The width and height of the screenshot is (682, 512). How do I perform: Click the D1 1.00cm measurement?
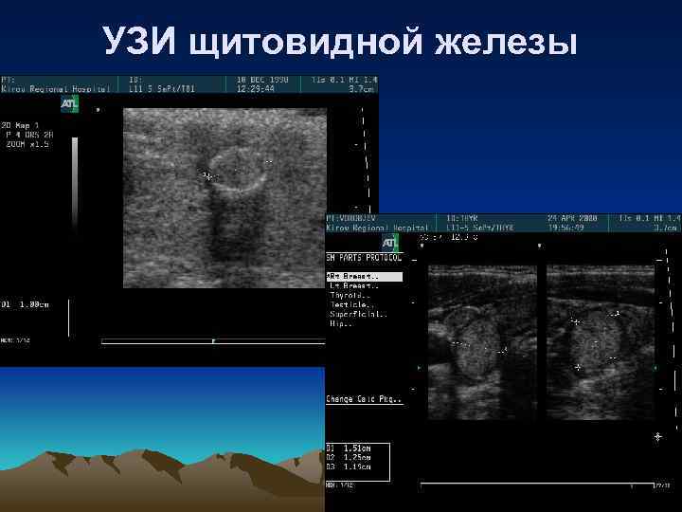pyautogui.click(x=25, y=304)
